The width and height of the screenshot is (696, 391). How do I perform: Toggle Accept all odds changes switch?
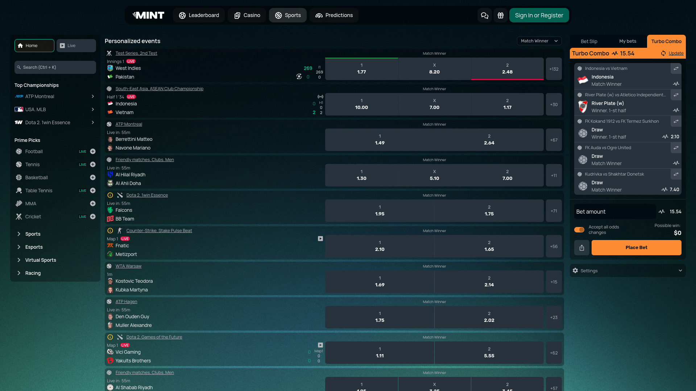pyautogui.click(x=579, y=230)
